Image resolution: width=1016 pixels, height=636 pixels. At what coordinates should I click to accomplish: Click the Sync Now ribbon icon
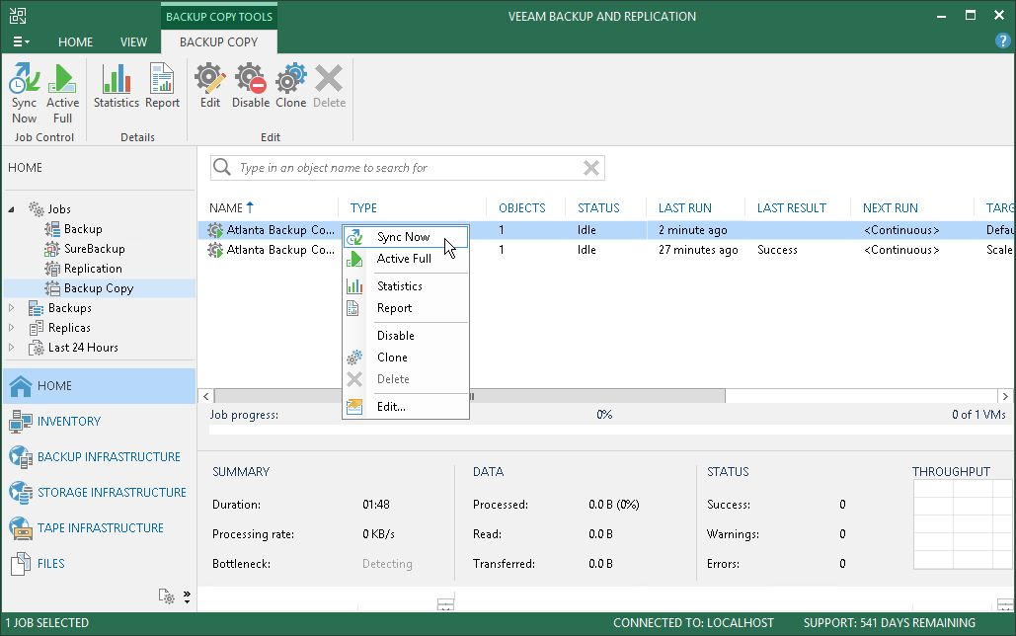(25, 94)
